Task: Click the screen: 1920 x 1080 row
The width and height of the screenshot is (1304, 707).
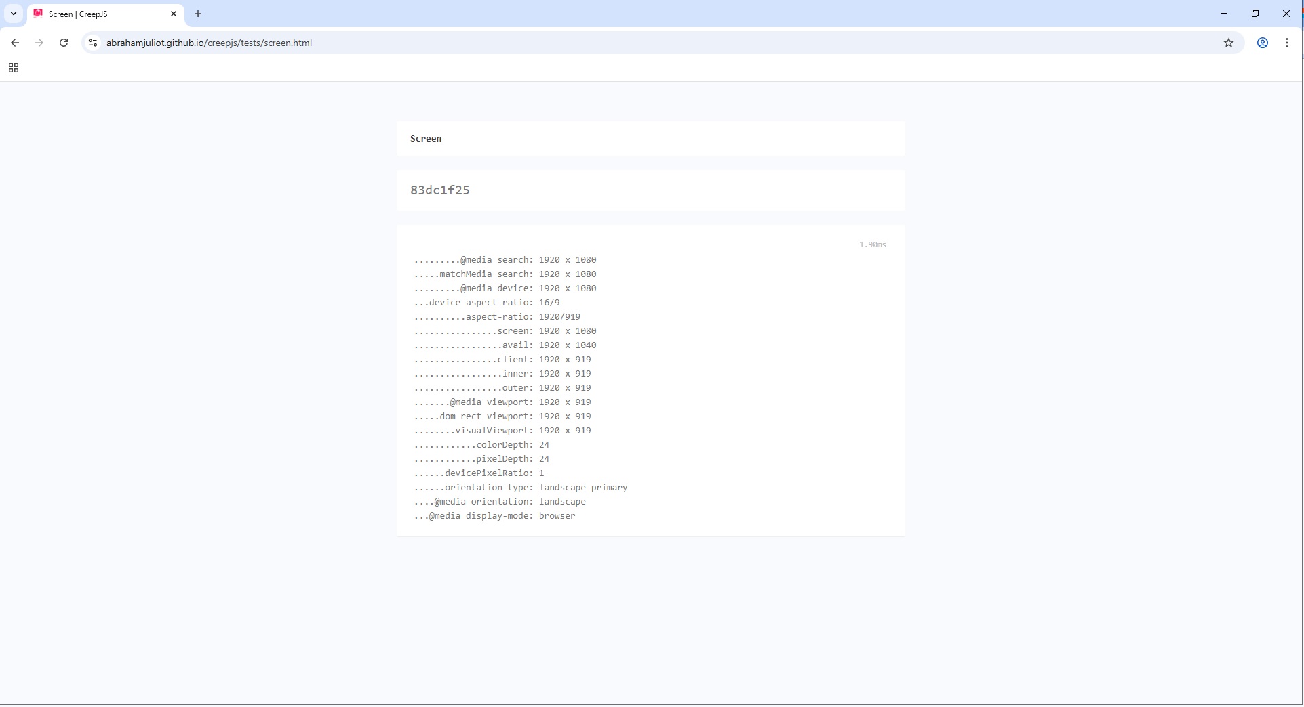Action: click(x=505, y=331)
